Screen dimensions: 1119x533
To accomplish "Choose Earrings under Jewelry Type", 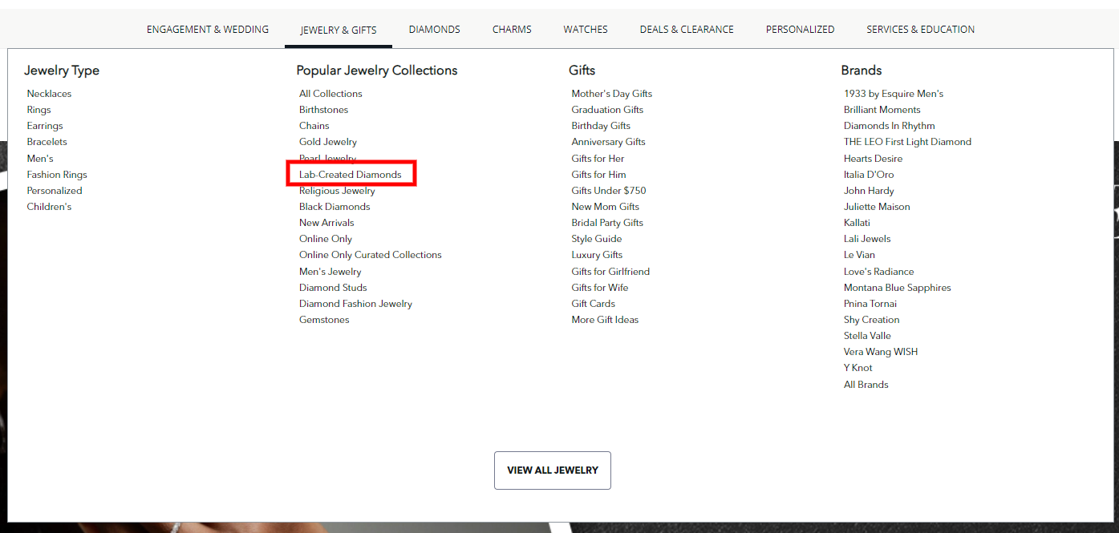I will 45,126.
